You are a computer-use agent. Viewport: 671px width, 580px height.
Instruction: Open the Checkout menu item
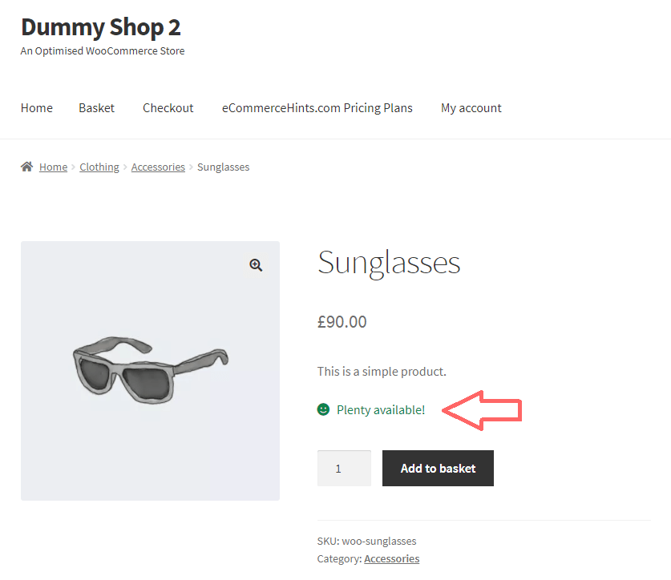pyautogui.click(x=168, y=107)
